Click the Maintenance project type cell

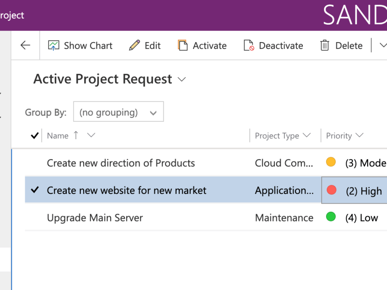click(284, 218)
